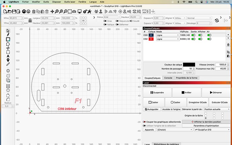Toggle Majuscule switch

coord(117,21)
